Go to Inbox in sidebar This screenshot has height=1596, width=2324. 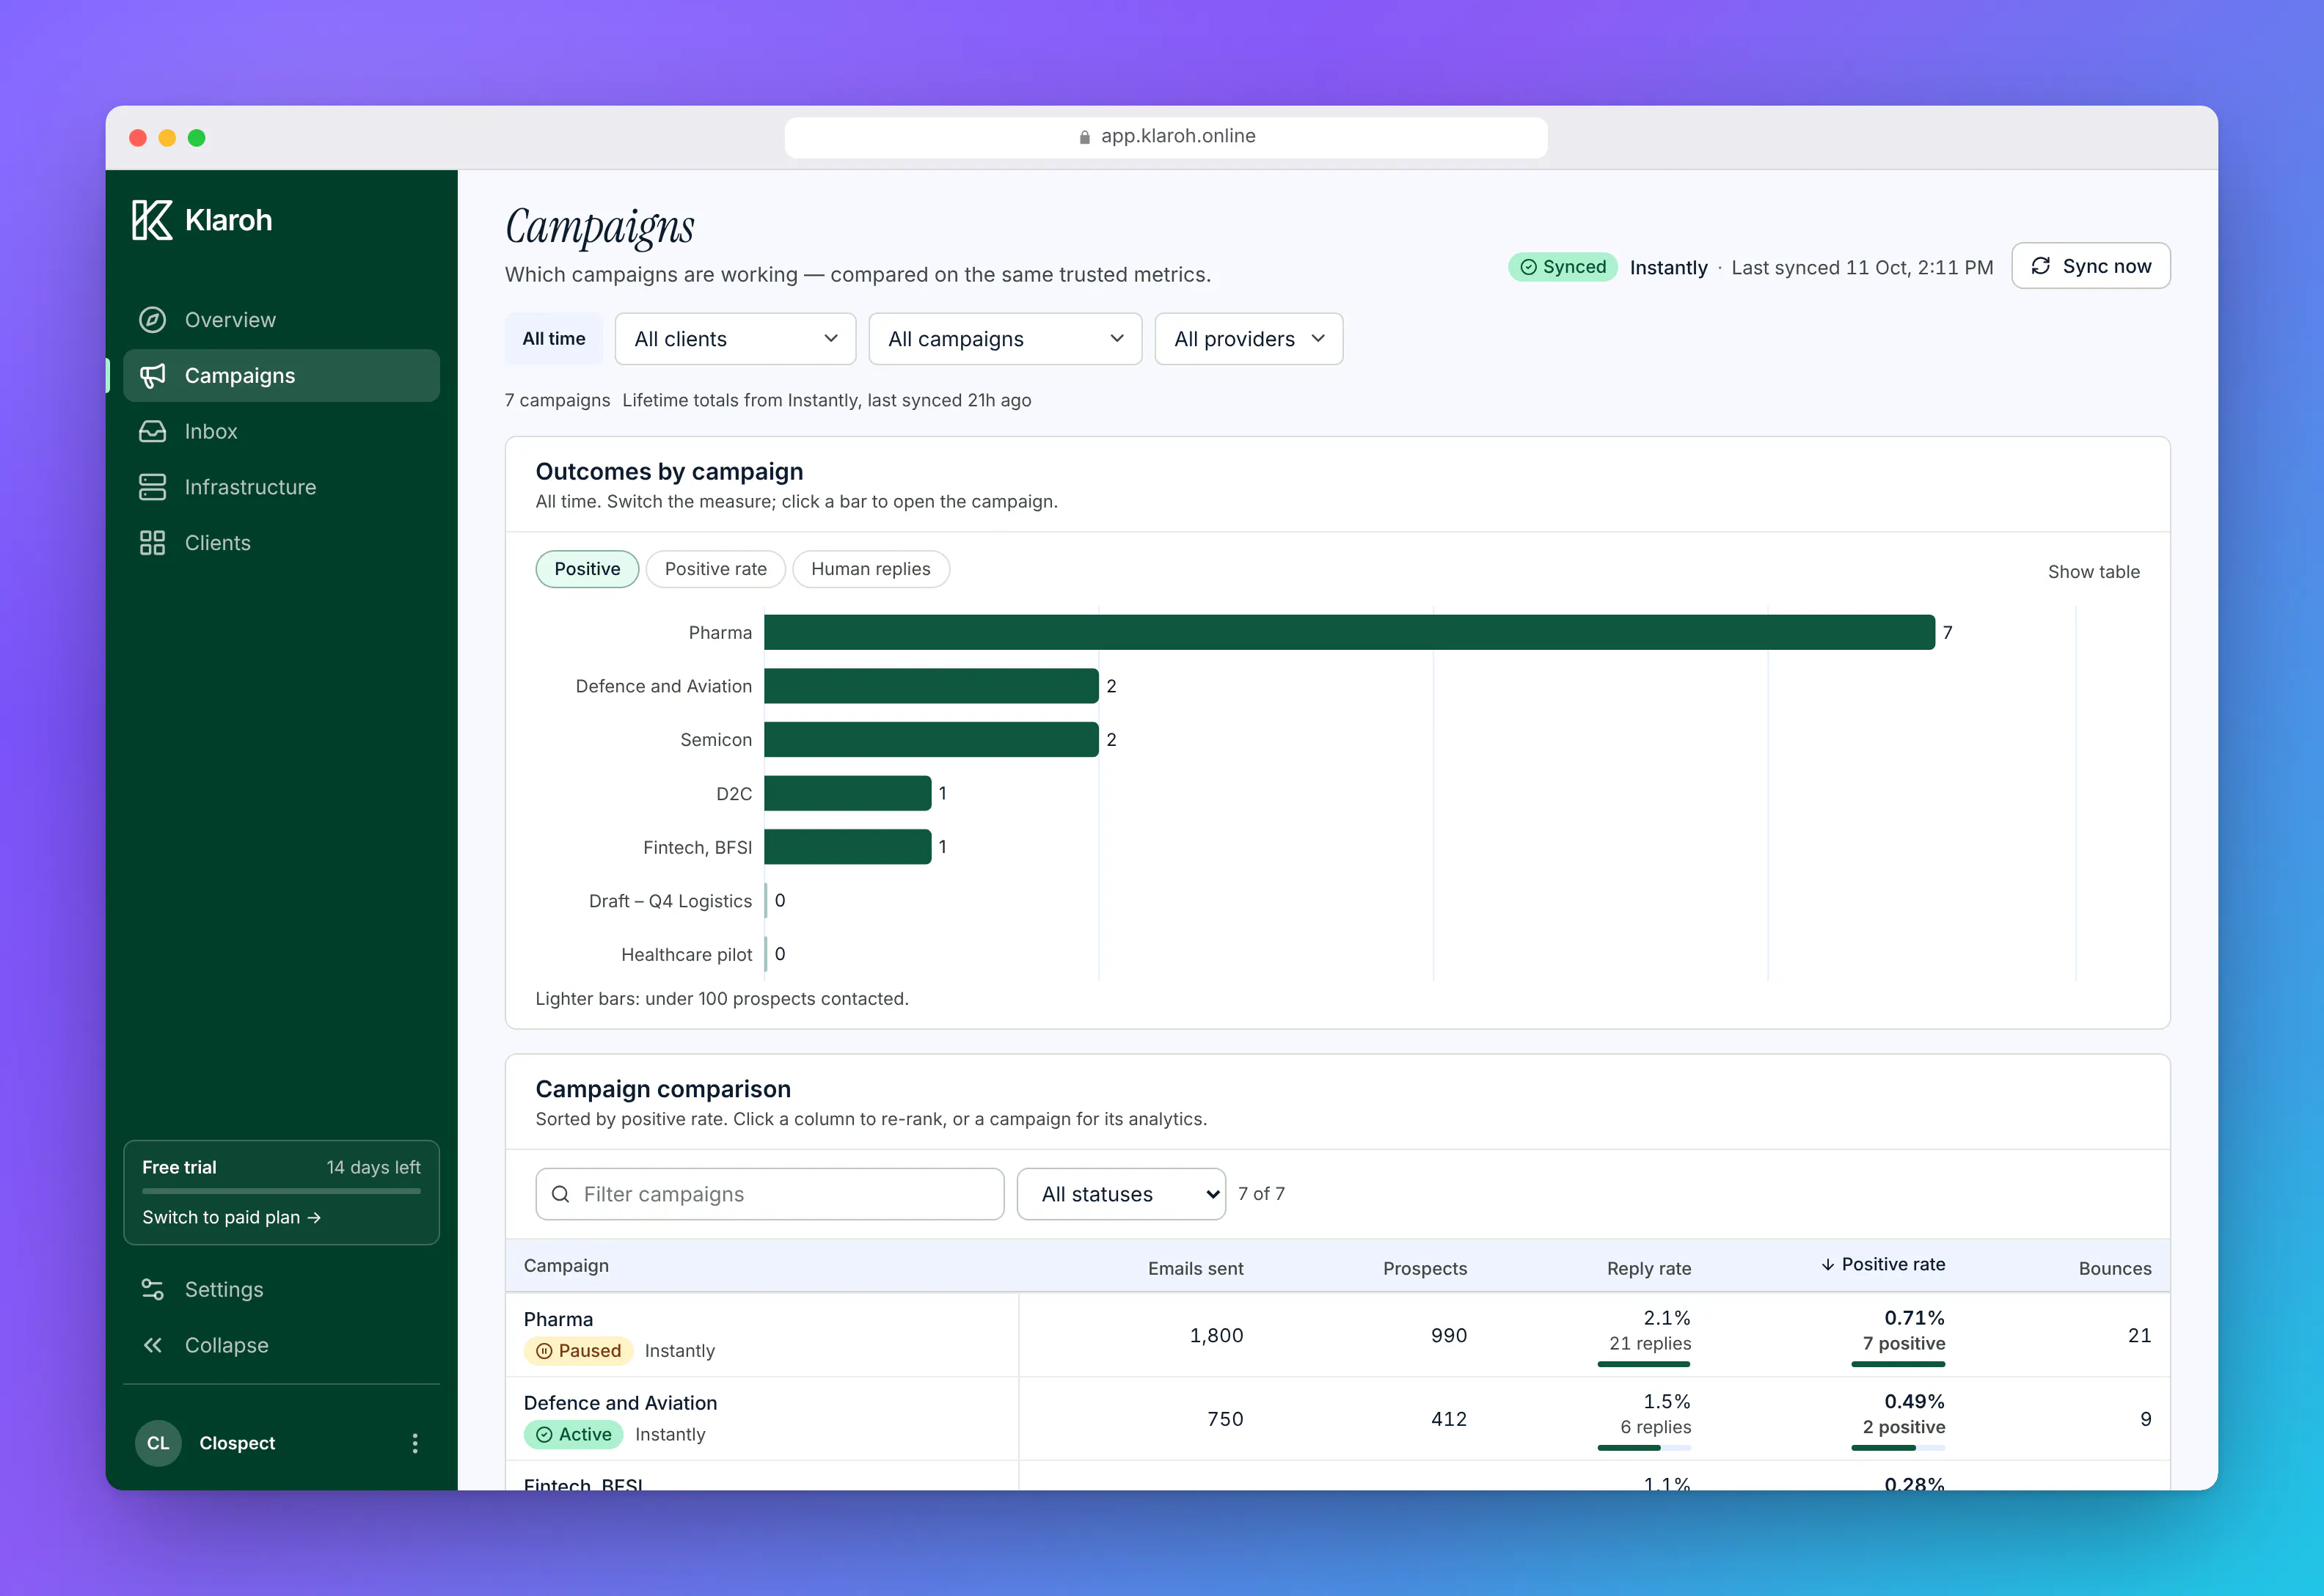[281, 432]
